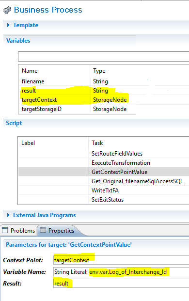
Task: Click StorageNode type of targetContext row
Action: [110, 100]
